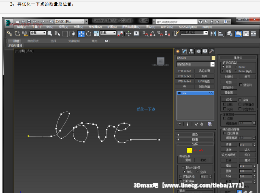The image size is (260, 193).
Task: Select the Select and Move tool
Action: tap(81, 34)
